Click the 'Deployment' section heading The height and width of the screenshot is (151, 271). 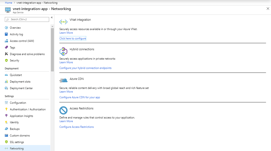(12, 68)
